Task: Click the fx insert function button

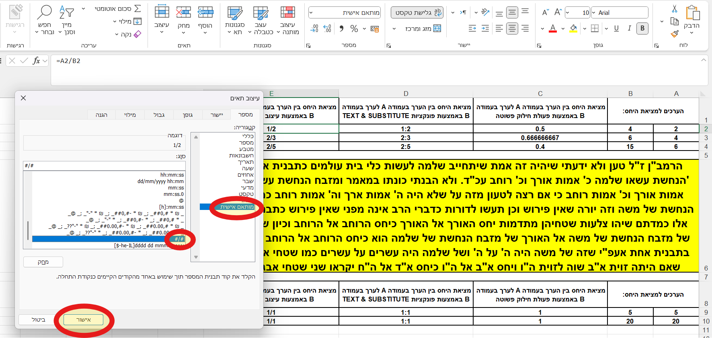Action: [x=37, y=61]
